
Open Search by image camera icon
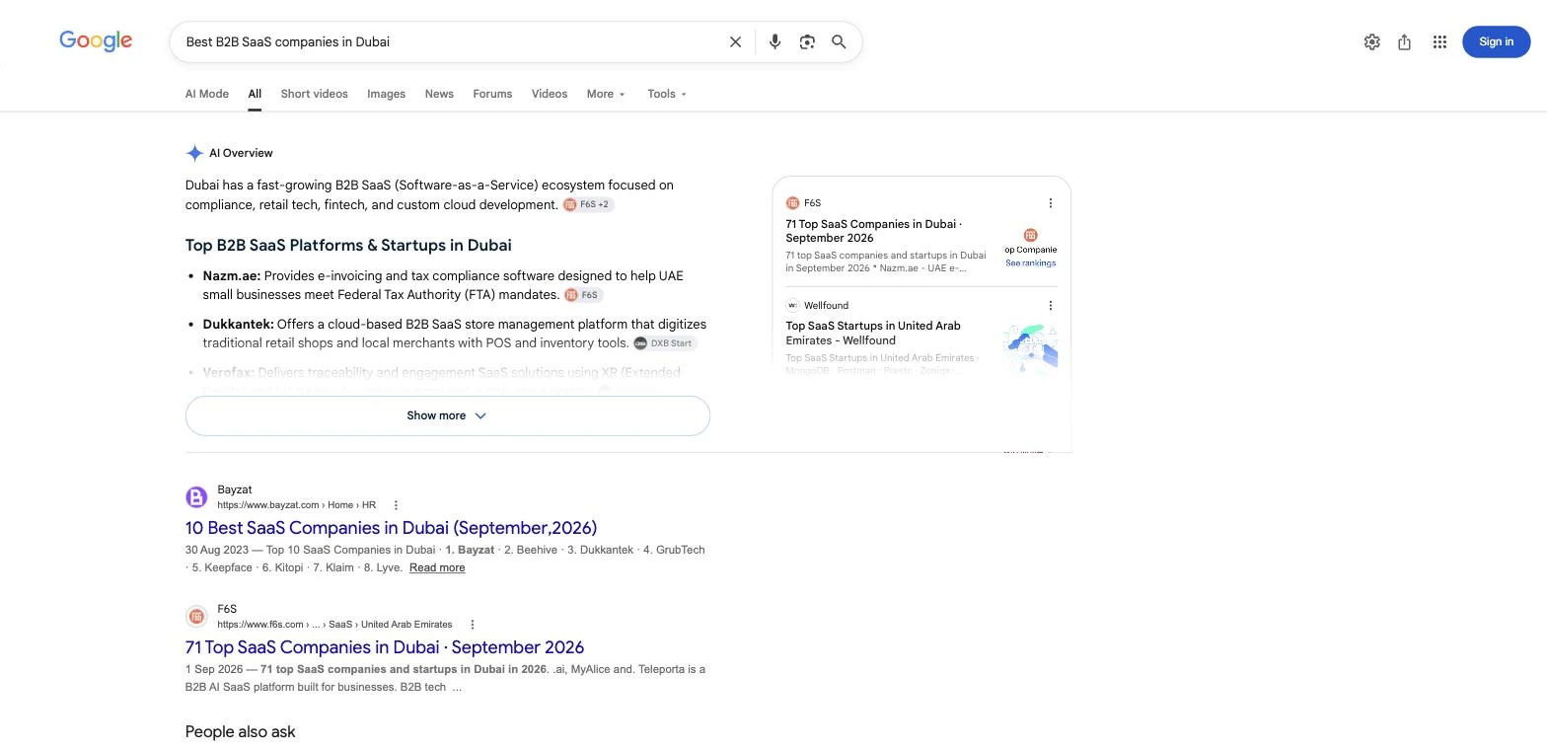point(807,41)
